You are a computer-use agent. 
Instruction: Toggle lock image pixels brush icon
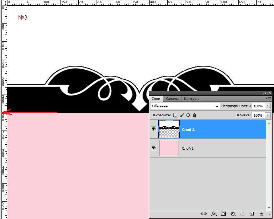point(181,115)
